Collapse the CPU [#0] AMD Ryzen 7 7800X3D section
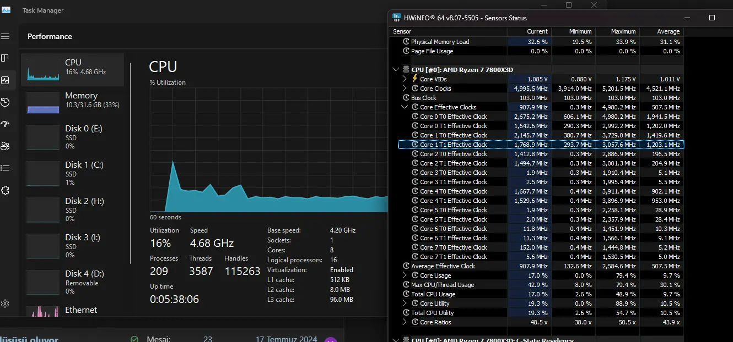This screenshot has height=342, width=733. (395, 70)
